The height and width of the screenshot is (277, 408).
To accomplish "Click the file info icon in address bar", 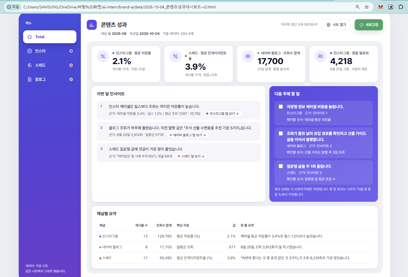I will point(13,7).
